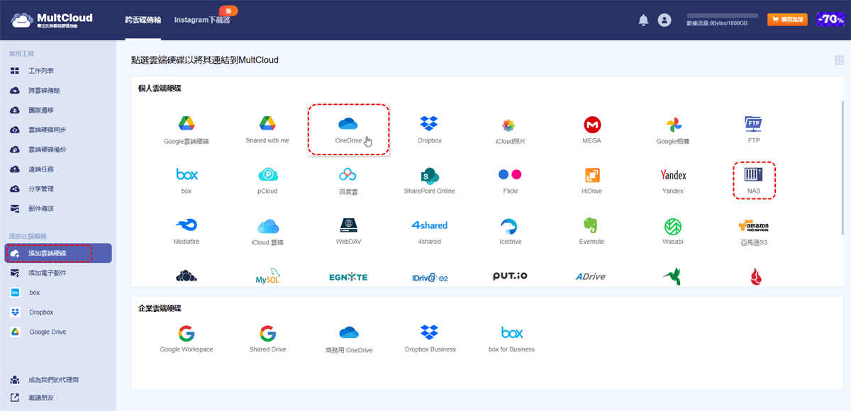Pick the Flickr icon

(510, 174)
